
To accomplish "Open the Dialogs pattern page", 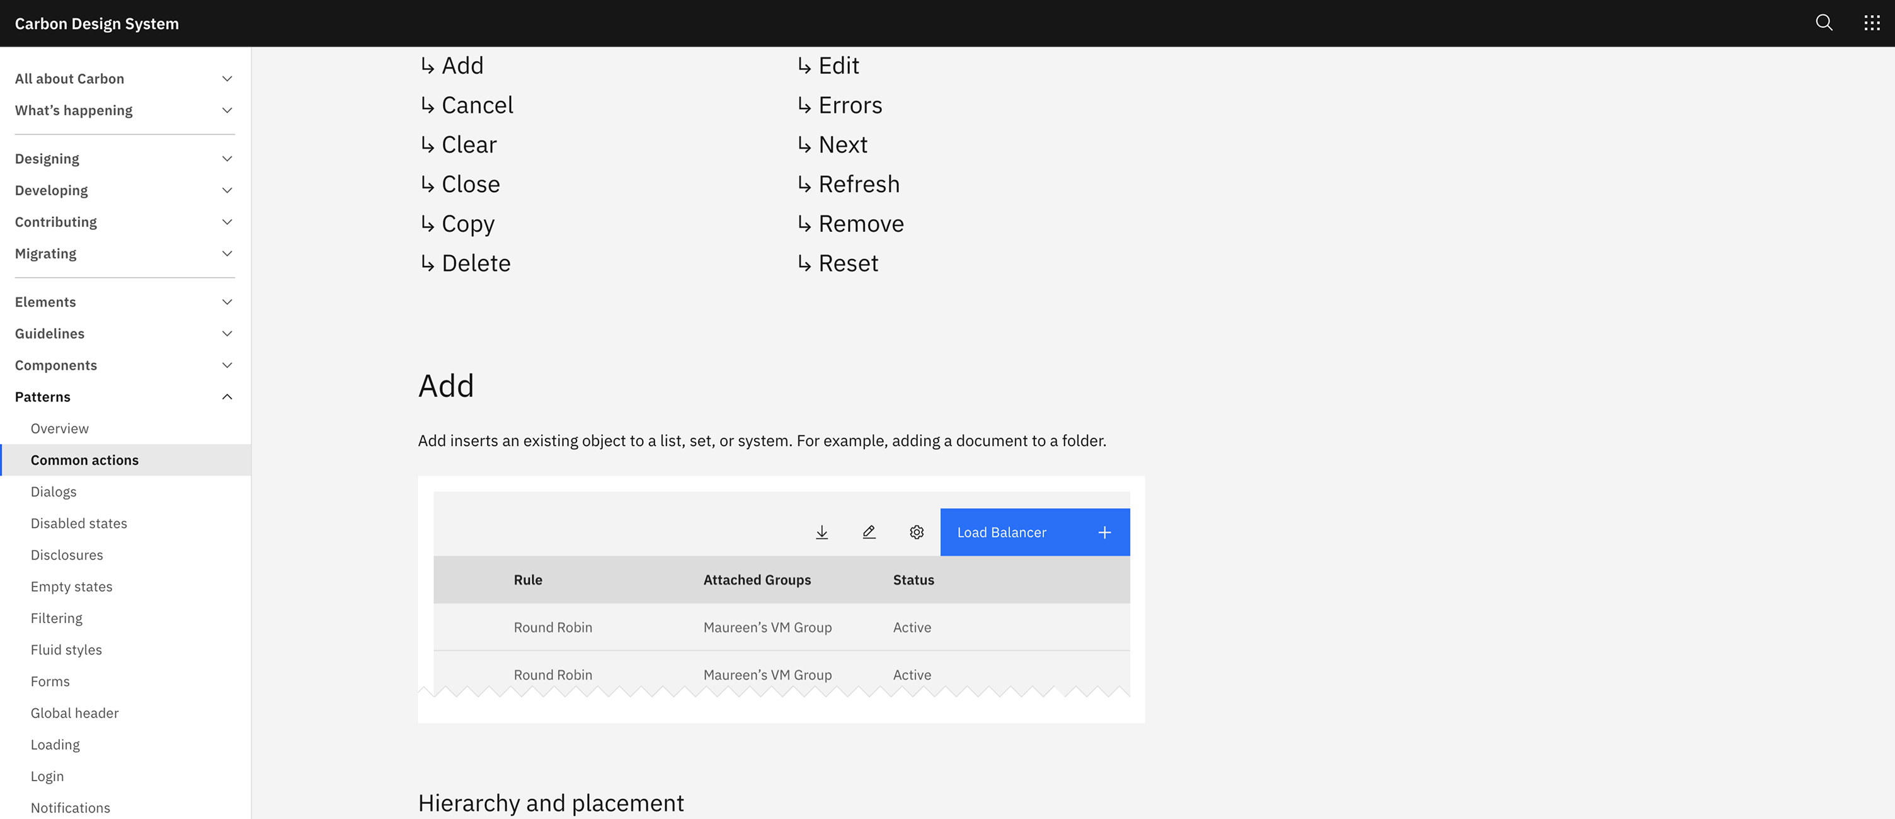I will point(54,491).
